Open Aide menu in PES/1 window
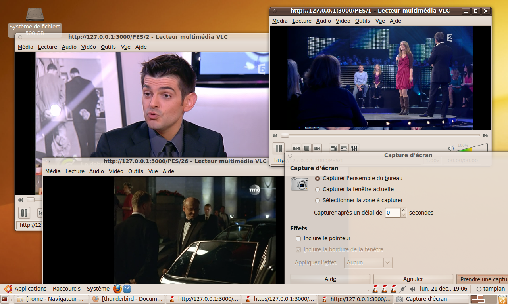 point(395,21)
